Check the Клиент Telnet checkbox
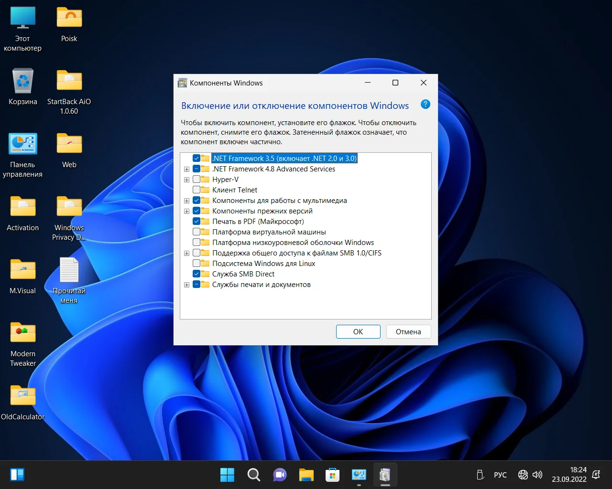 (x=197, y=190)
